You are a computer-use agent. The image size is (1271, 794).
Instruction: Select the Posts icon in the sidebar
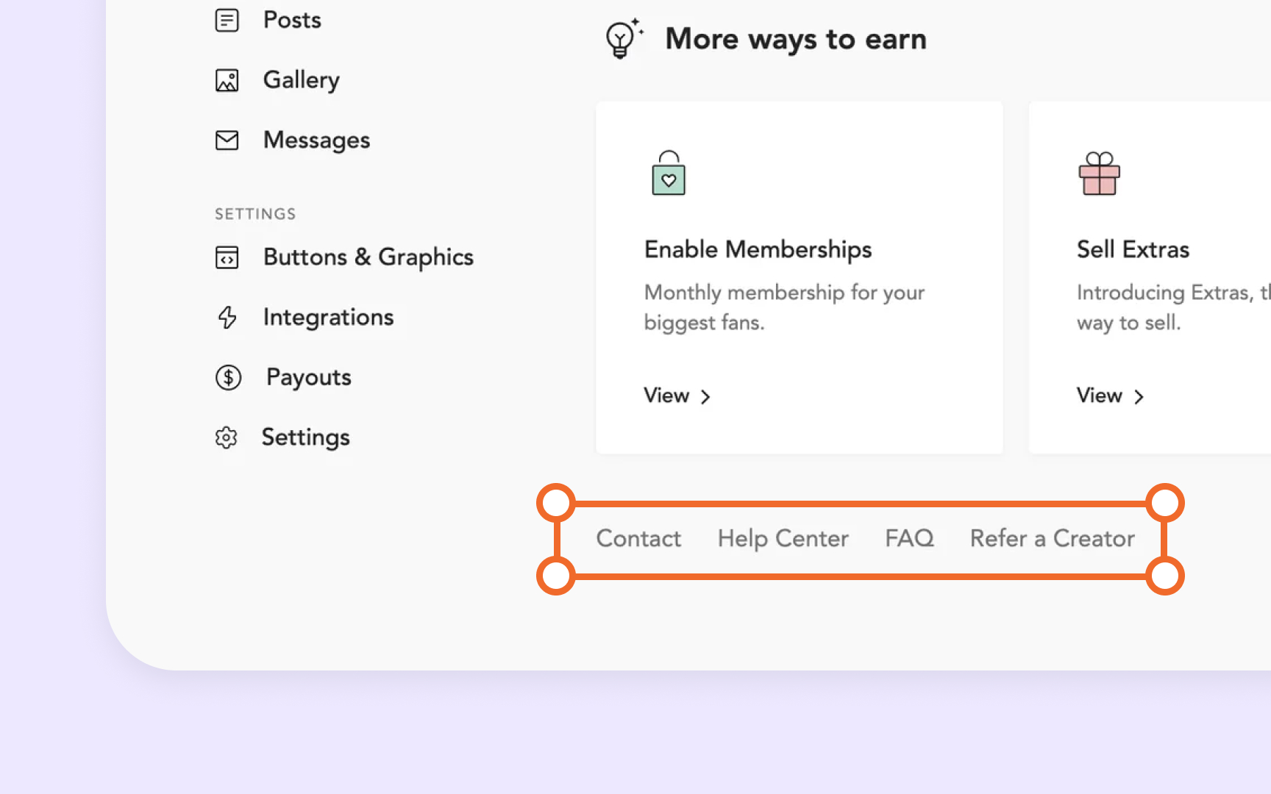tap(227, 21)
